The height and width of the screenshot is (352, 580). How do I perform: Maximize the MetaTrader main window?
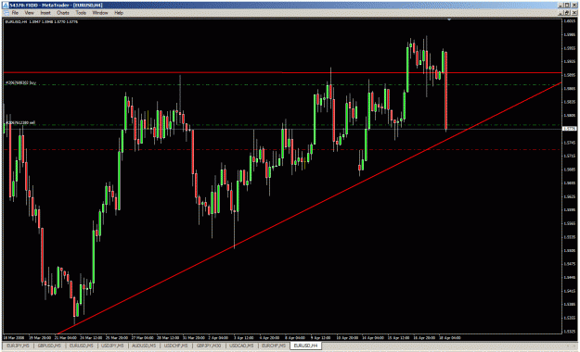point(567,6)
